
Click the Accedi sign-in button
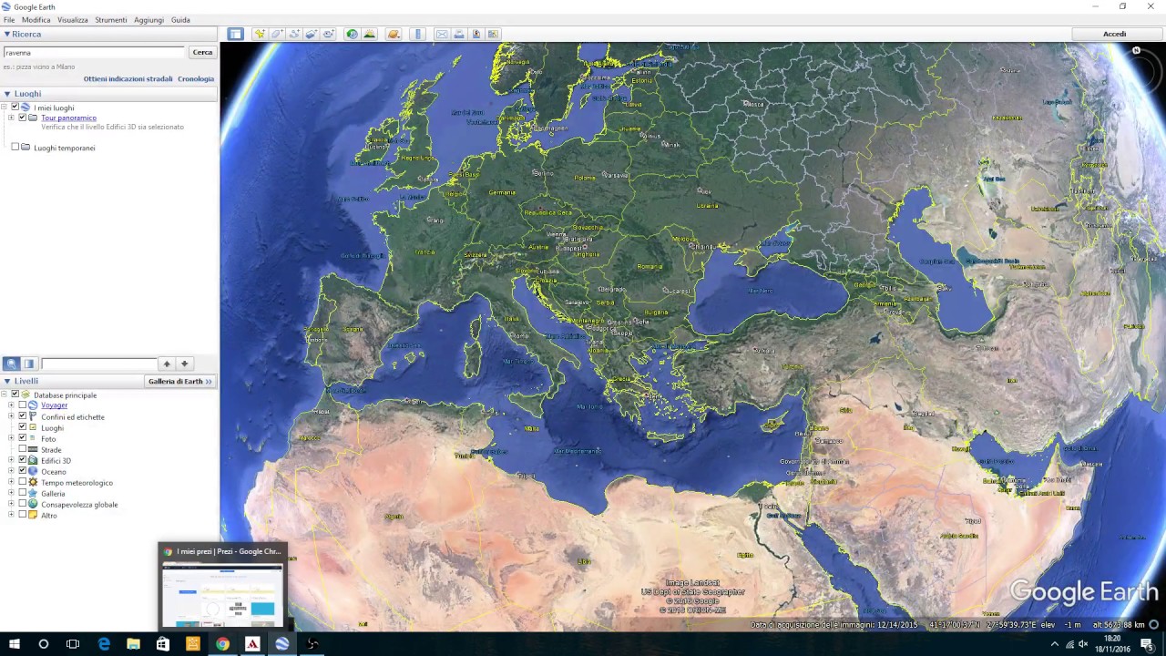click(1115, 34)
